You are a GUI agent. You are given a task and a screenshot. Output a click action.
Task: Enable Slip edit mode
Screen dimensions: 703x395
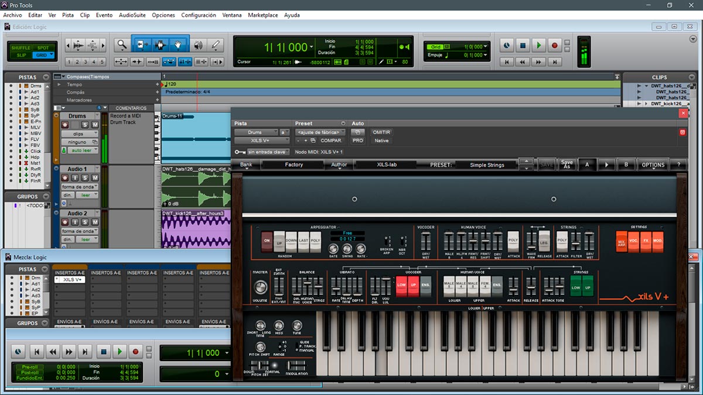click(x=22, y=55)
